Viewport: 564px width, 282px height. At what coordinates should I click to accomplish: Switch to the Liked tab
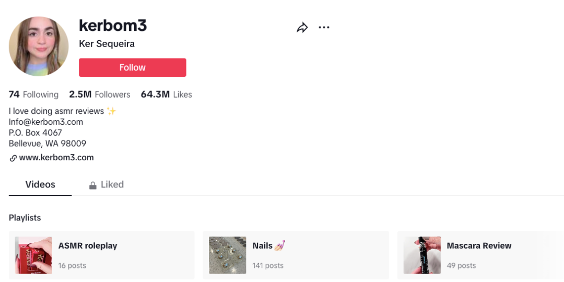pos(112,184)
